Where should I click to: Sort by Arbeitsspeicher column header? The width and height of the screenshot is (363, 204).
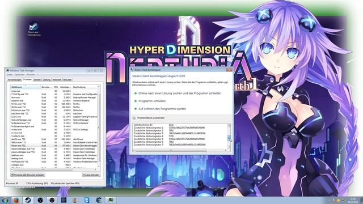click(x=65, y=87)
